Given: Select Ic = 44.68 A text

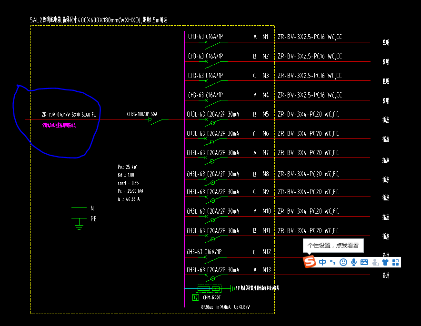Looking at the screenshot, I should click(x=129, y=199).
